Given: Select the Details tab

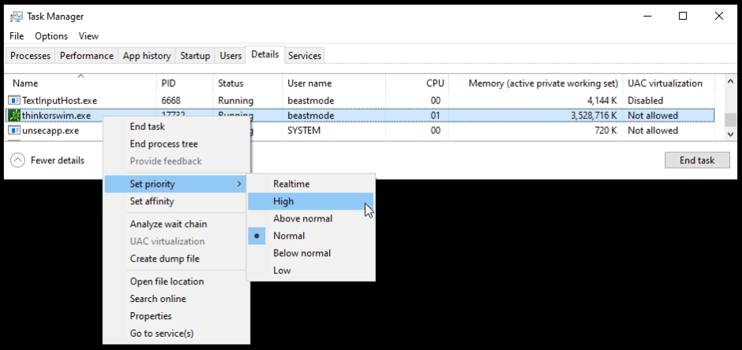Looking at the screenshot, I should (265, 54).
